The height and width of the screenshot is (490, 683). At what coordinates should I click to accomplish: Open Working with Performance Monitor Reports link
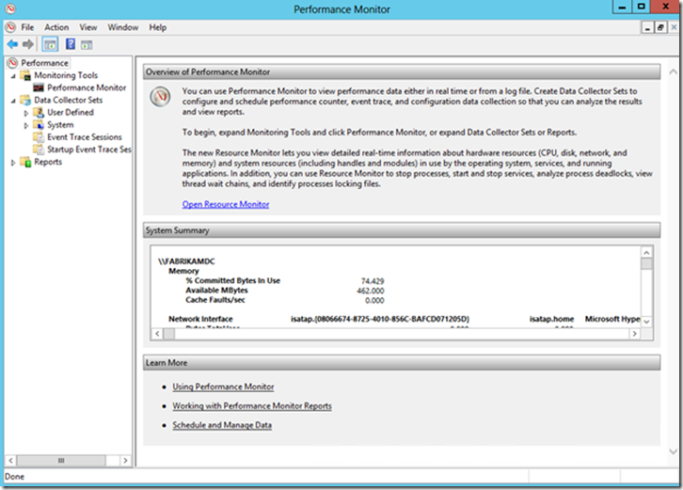[x=252, y=405]
